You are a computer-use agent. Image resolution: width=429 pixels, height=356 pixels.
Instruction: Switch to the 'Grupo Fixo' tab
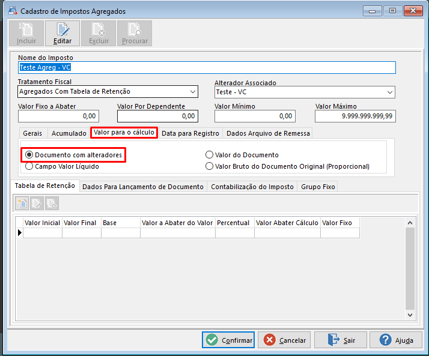click(318, 187)
